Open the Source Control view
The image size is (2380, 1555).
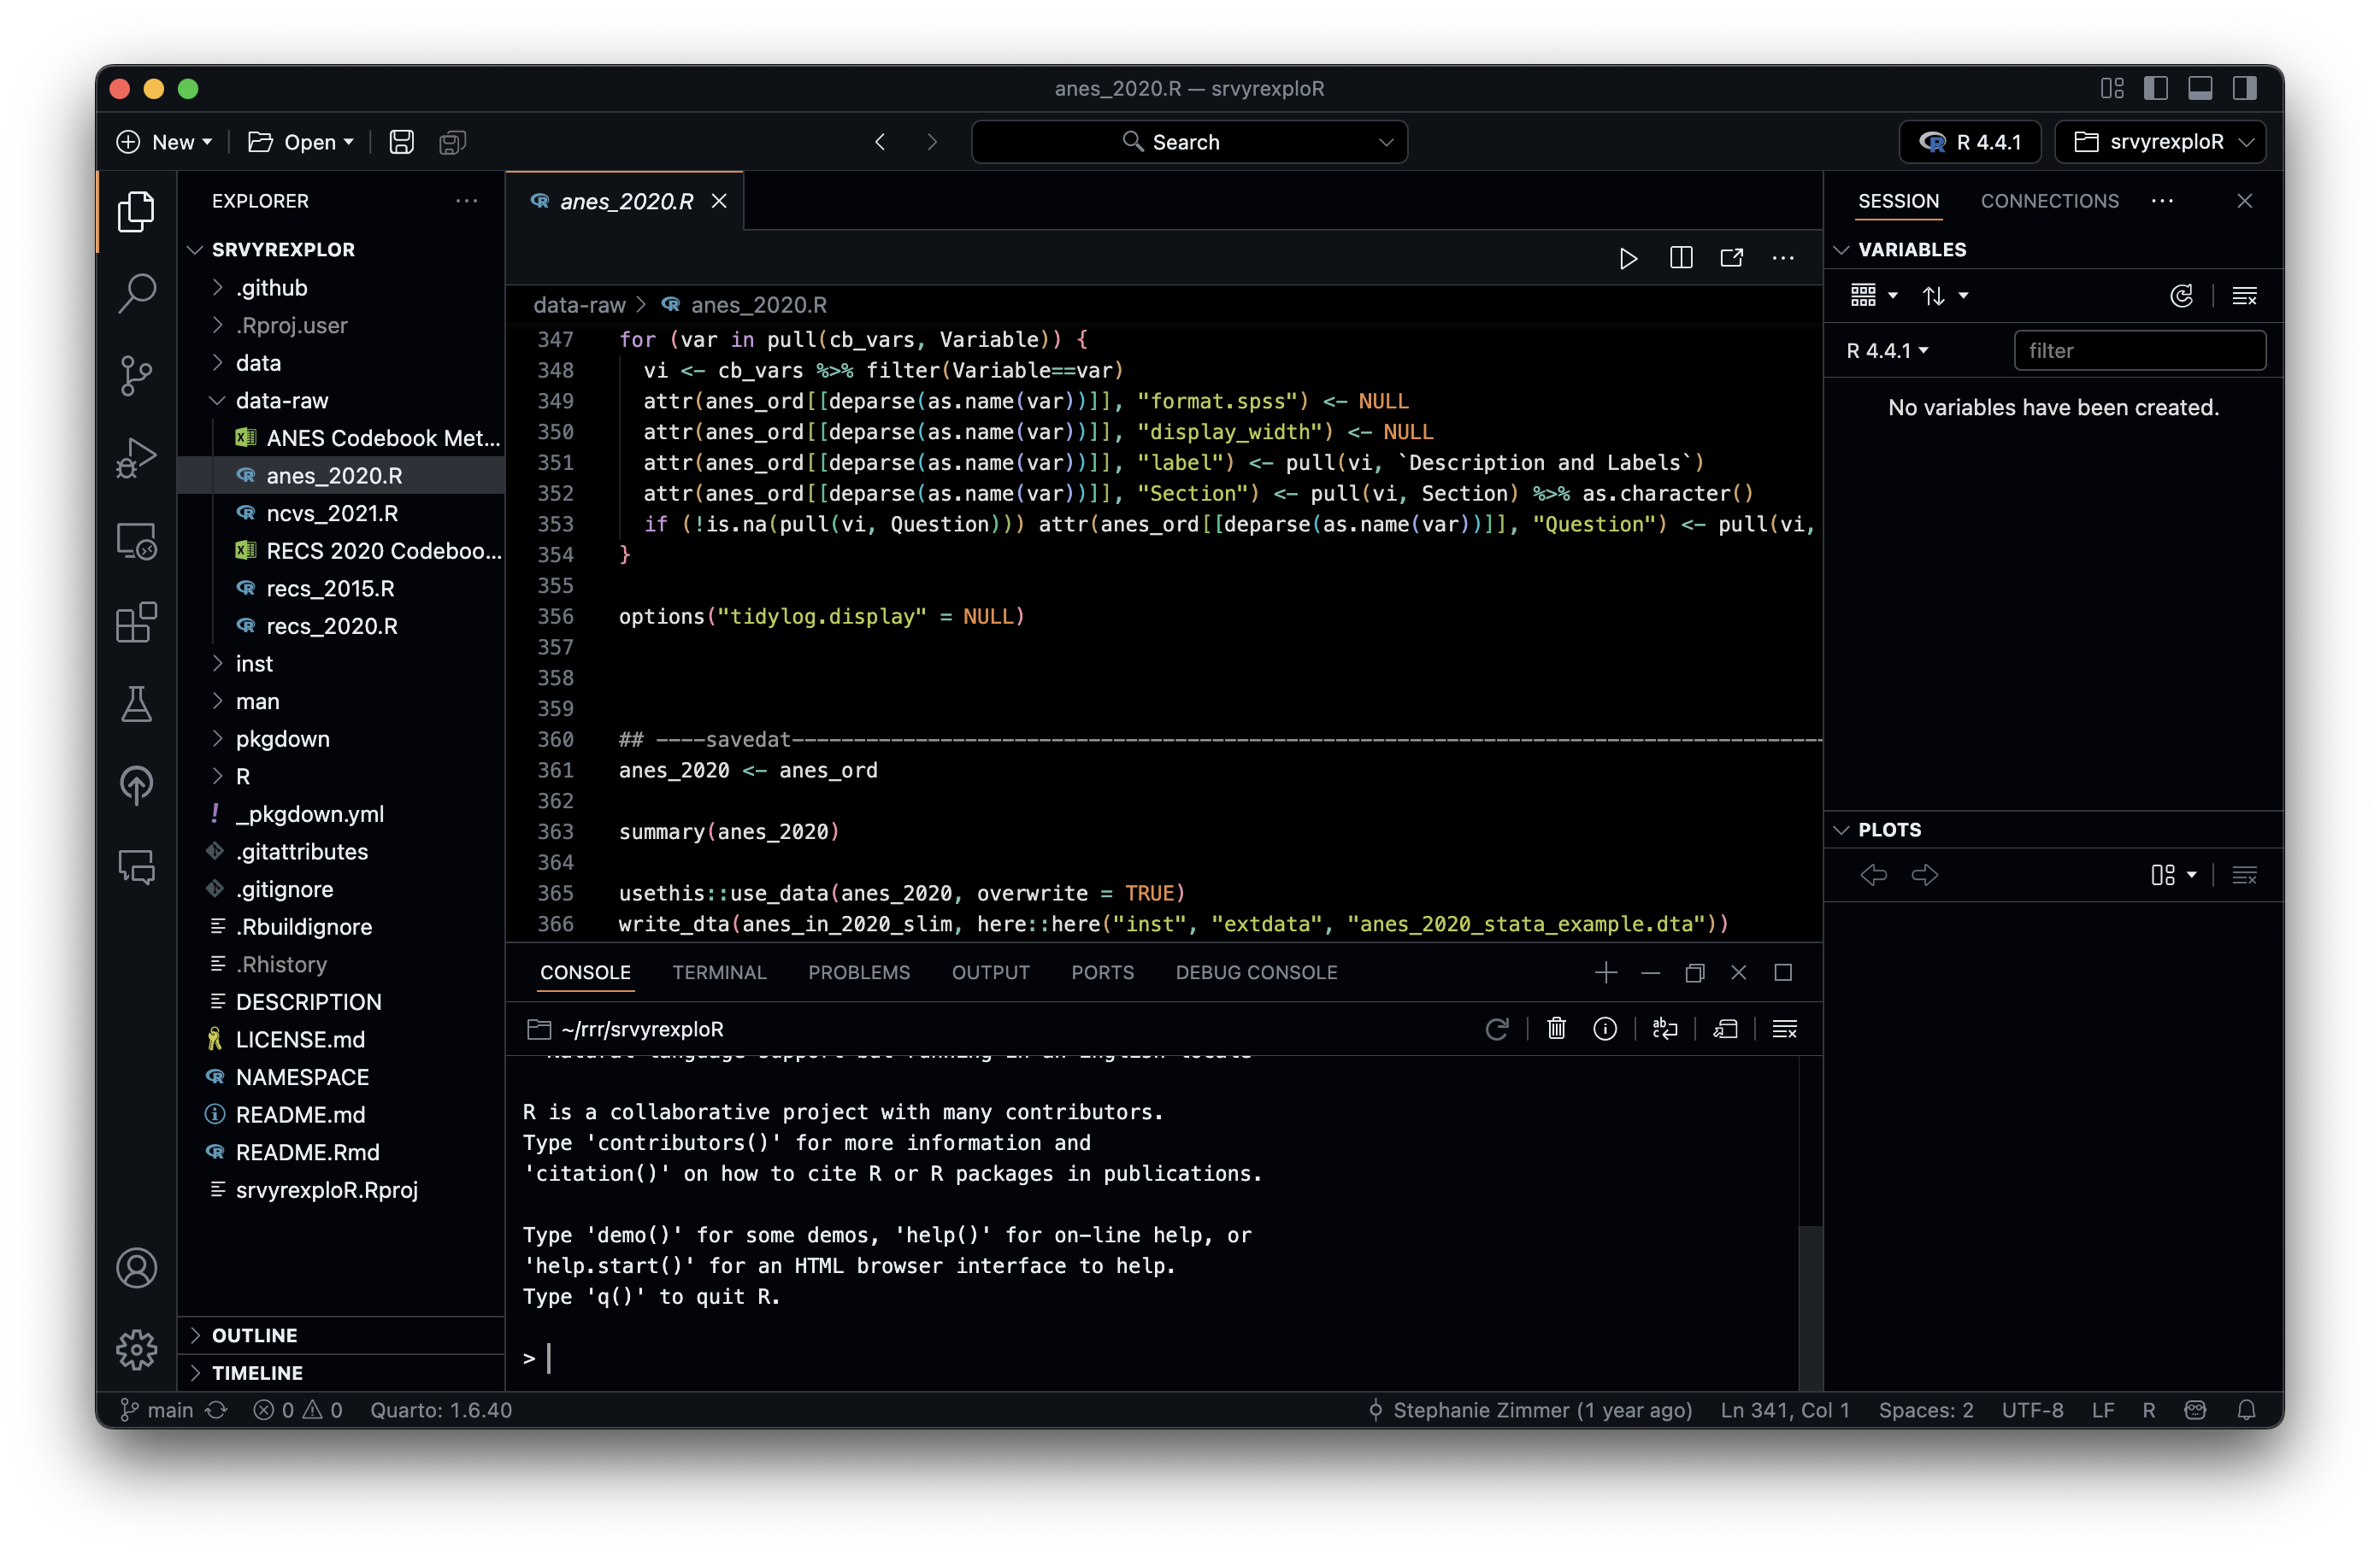coord(136,376)
